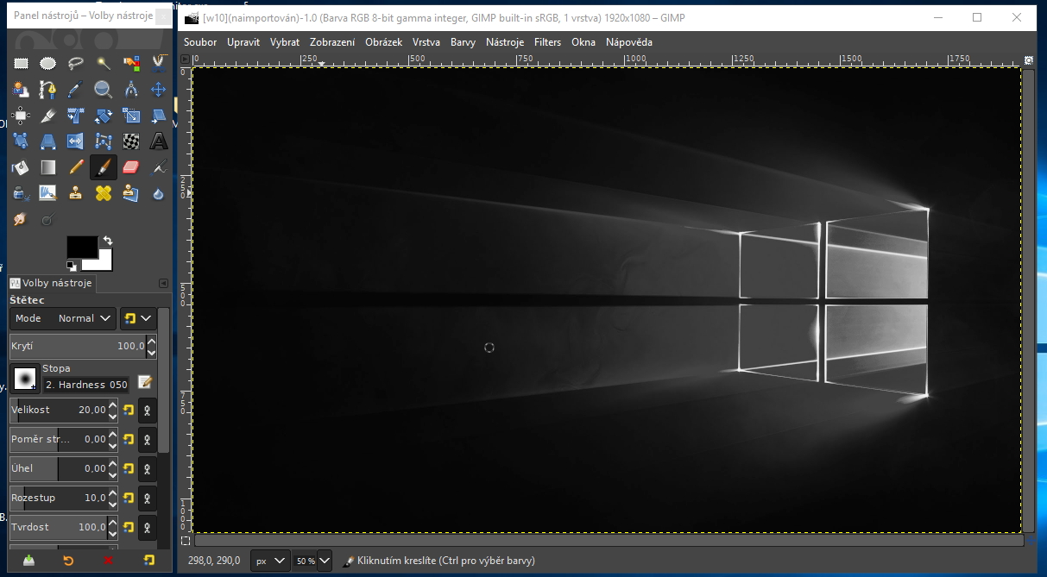This screenshot has width=1047, height=577.
Task: Select the Free Select lasso tool
Action: [x=76, y=63]
